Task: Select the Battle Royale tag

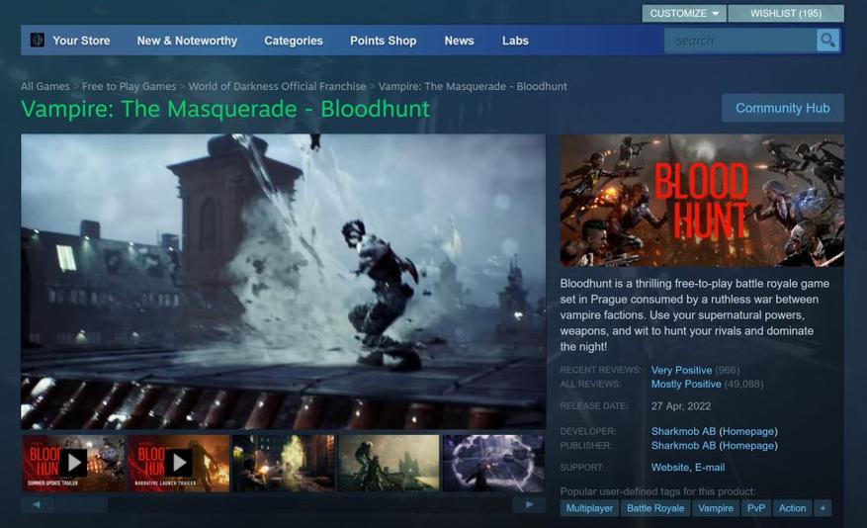Action: click(655, 508)
